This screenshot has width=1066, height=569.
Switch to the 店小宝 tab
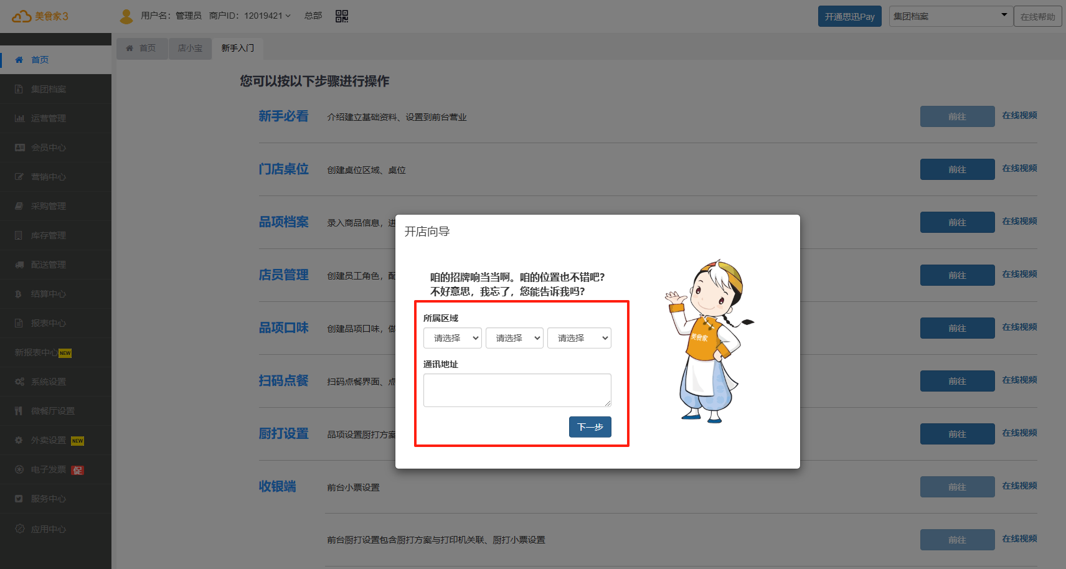190,48
